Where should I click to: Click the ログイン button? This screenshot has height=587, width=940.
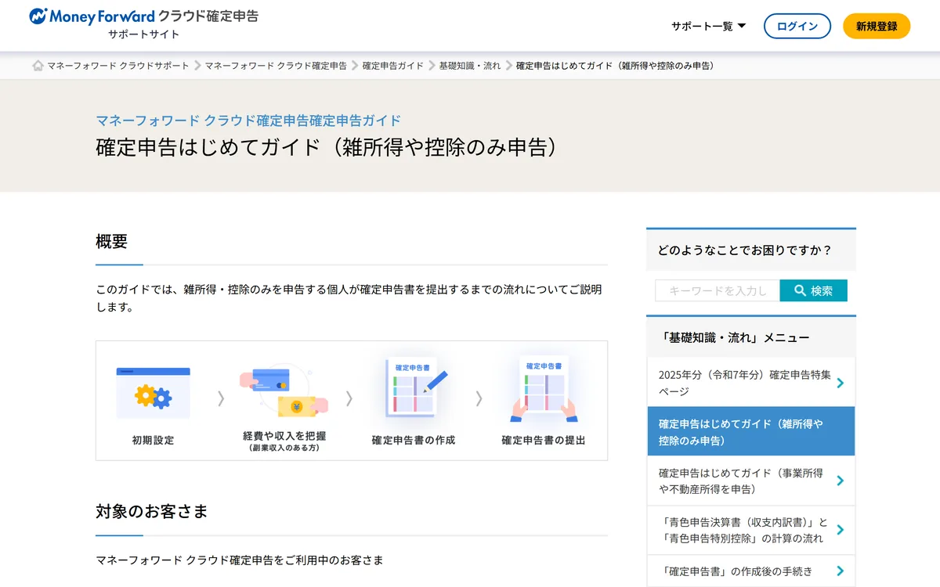[797, 26]
